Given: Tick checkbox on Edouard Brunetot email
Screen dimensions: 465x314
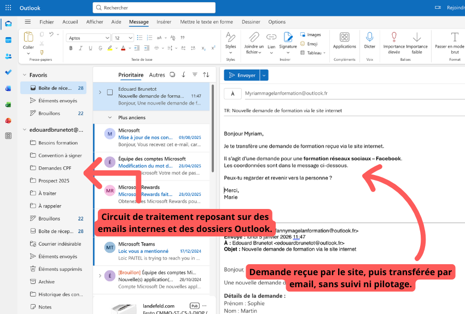Looking at the screenshot, I should [110, 92].
